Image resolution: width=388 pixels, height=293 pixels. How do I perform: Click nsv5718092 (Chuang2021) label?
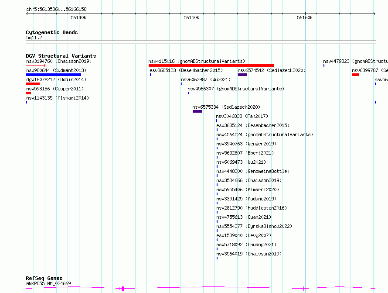(x=246, y=245)
